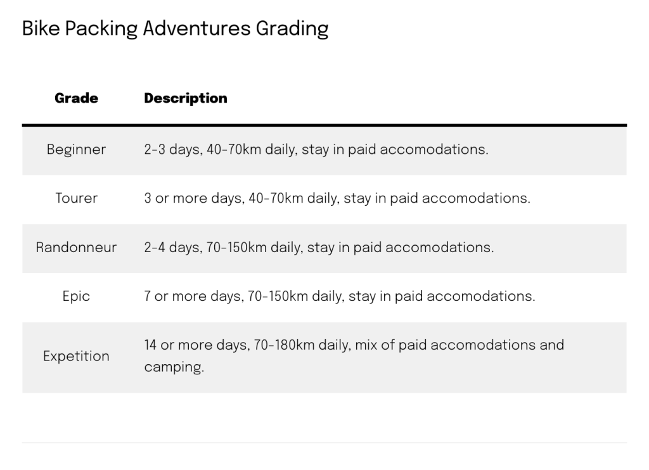Image resolution: width=649 pixels, height=470 pixels.
Task: Click the word "Adventures" in the page title
Action: [x=196, y=29]
